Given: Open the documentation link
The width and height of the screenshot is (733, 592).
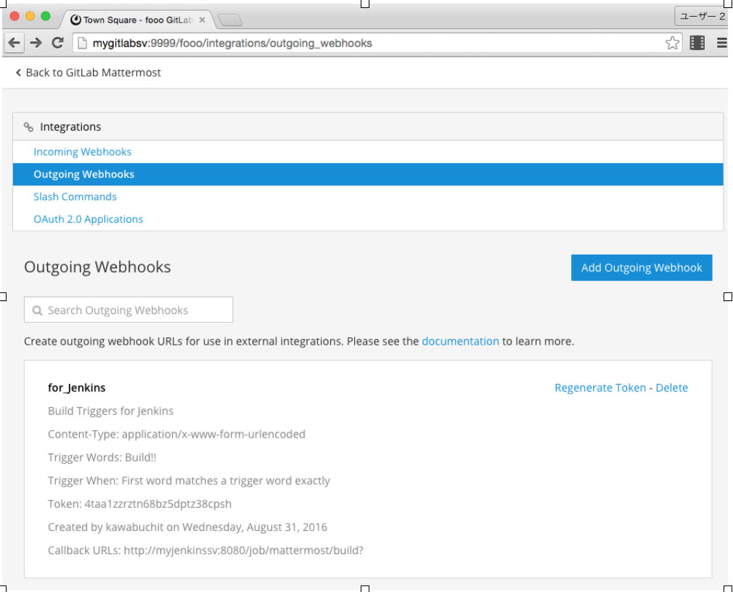Looking at the screenshot, I should coord(460,342).
